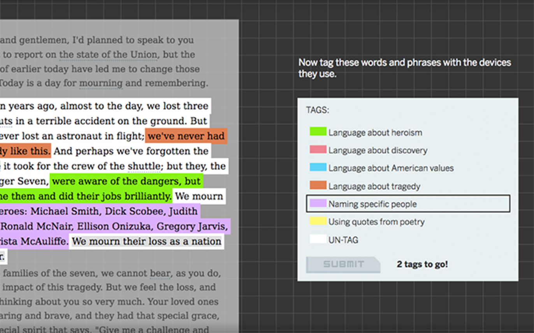Click the "TAGS:" panel heading
Image resolution: width=534 pixels, height=333 pixels.
coord(317,110)
